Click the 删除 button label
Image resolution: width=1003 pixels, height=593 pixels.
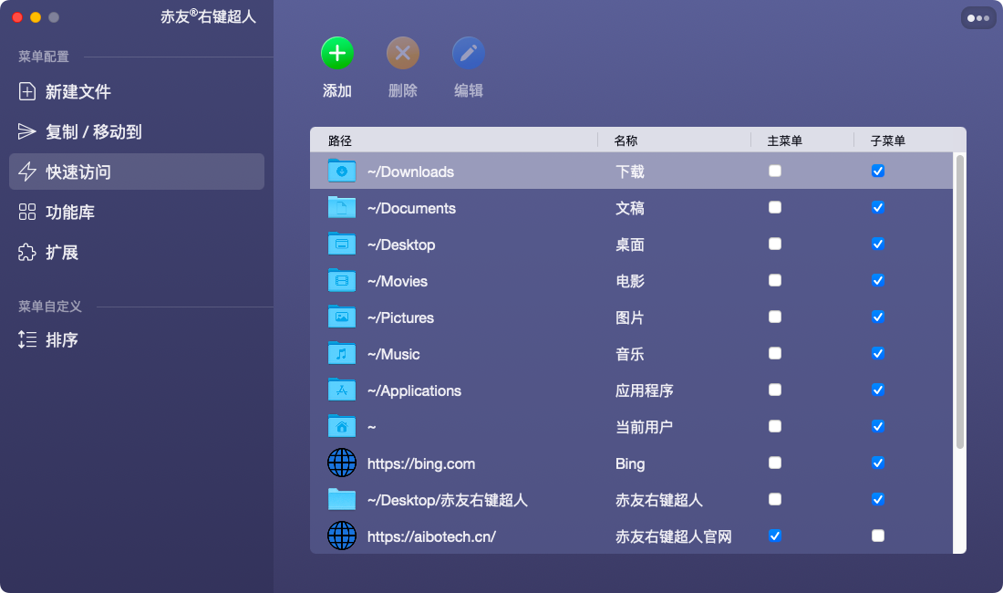click(403, 91)
